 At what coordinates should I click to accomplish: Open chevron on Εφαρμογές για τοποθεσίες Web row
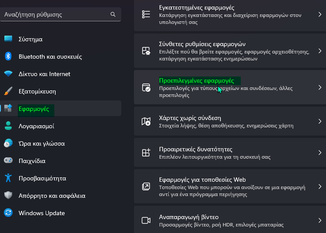(320, 186)
